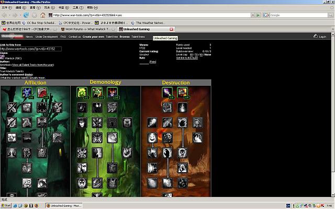Open the 工具 (T) menu
Viewport: 335px width, 209px height.
78,8
